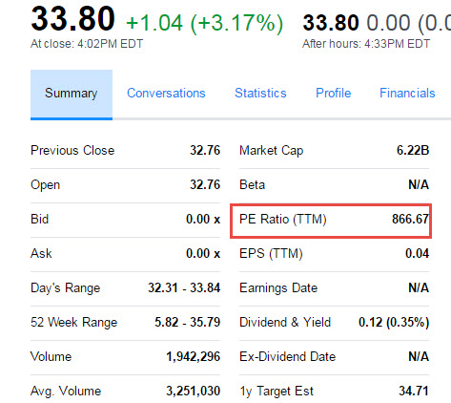Click the 1y Target Est label
Viewport: 451px width, 403px height.
coord(277,392)
